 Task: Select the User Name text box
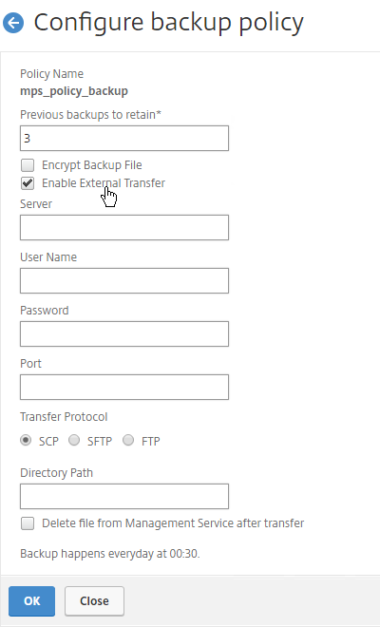(124, 280)
